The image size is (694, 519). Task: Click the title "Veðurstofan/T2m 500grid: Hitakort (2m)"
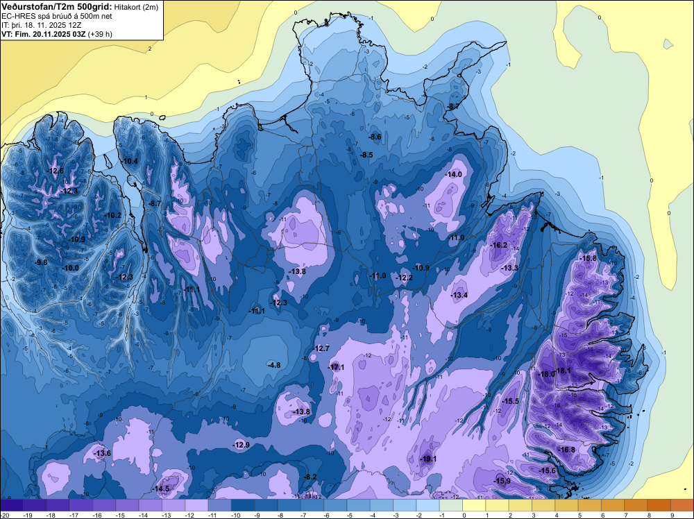click(x=79, y=7)
